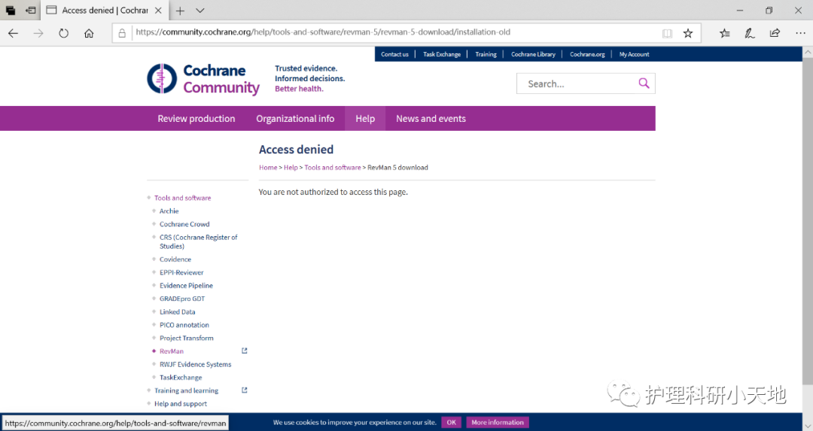Image resolution: width=813 pixels, height=431 pixels.
Task: Close the Access denied browser tab
Action: (159, 11)
